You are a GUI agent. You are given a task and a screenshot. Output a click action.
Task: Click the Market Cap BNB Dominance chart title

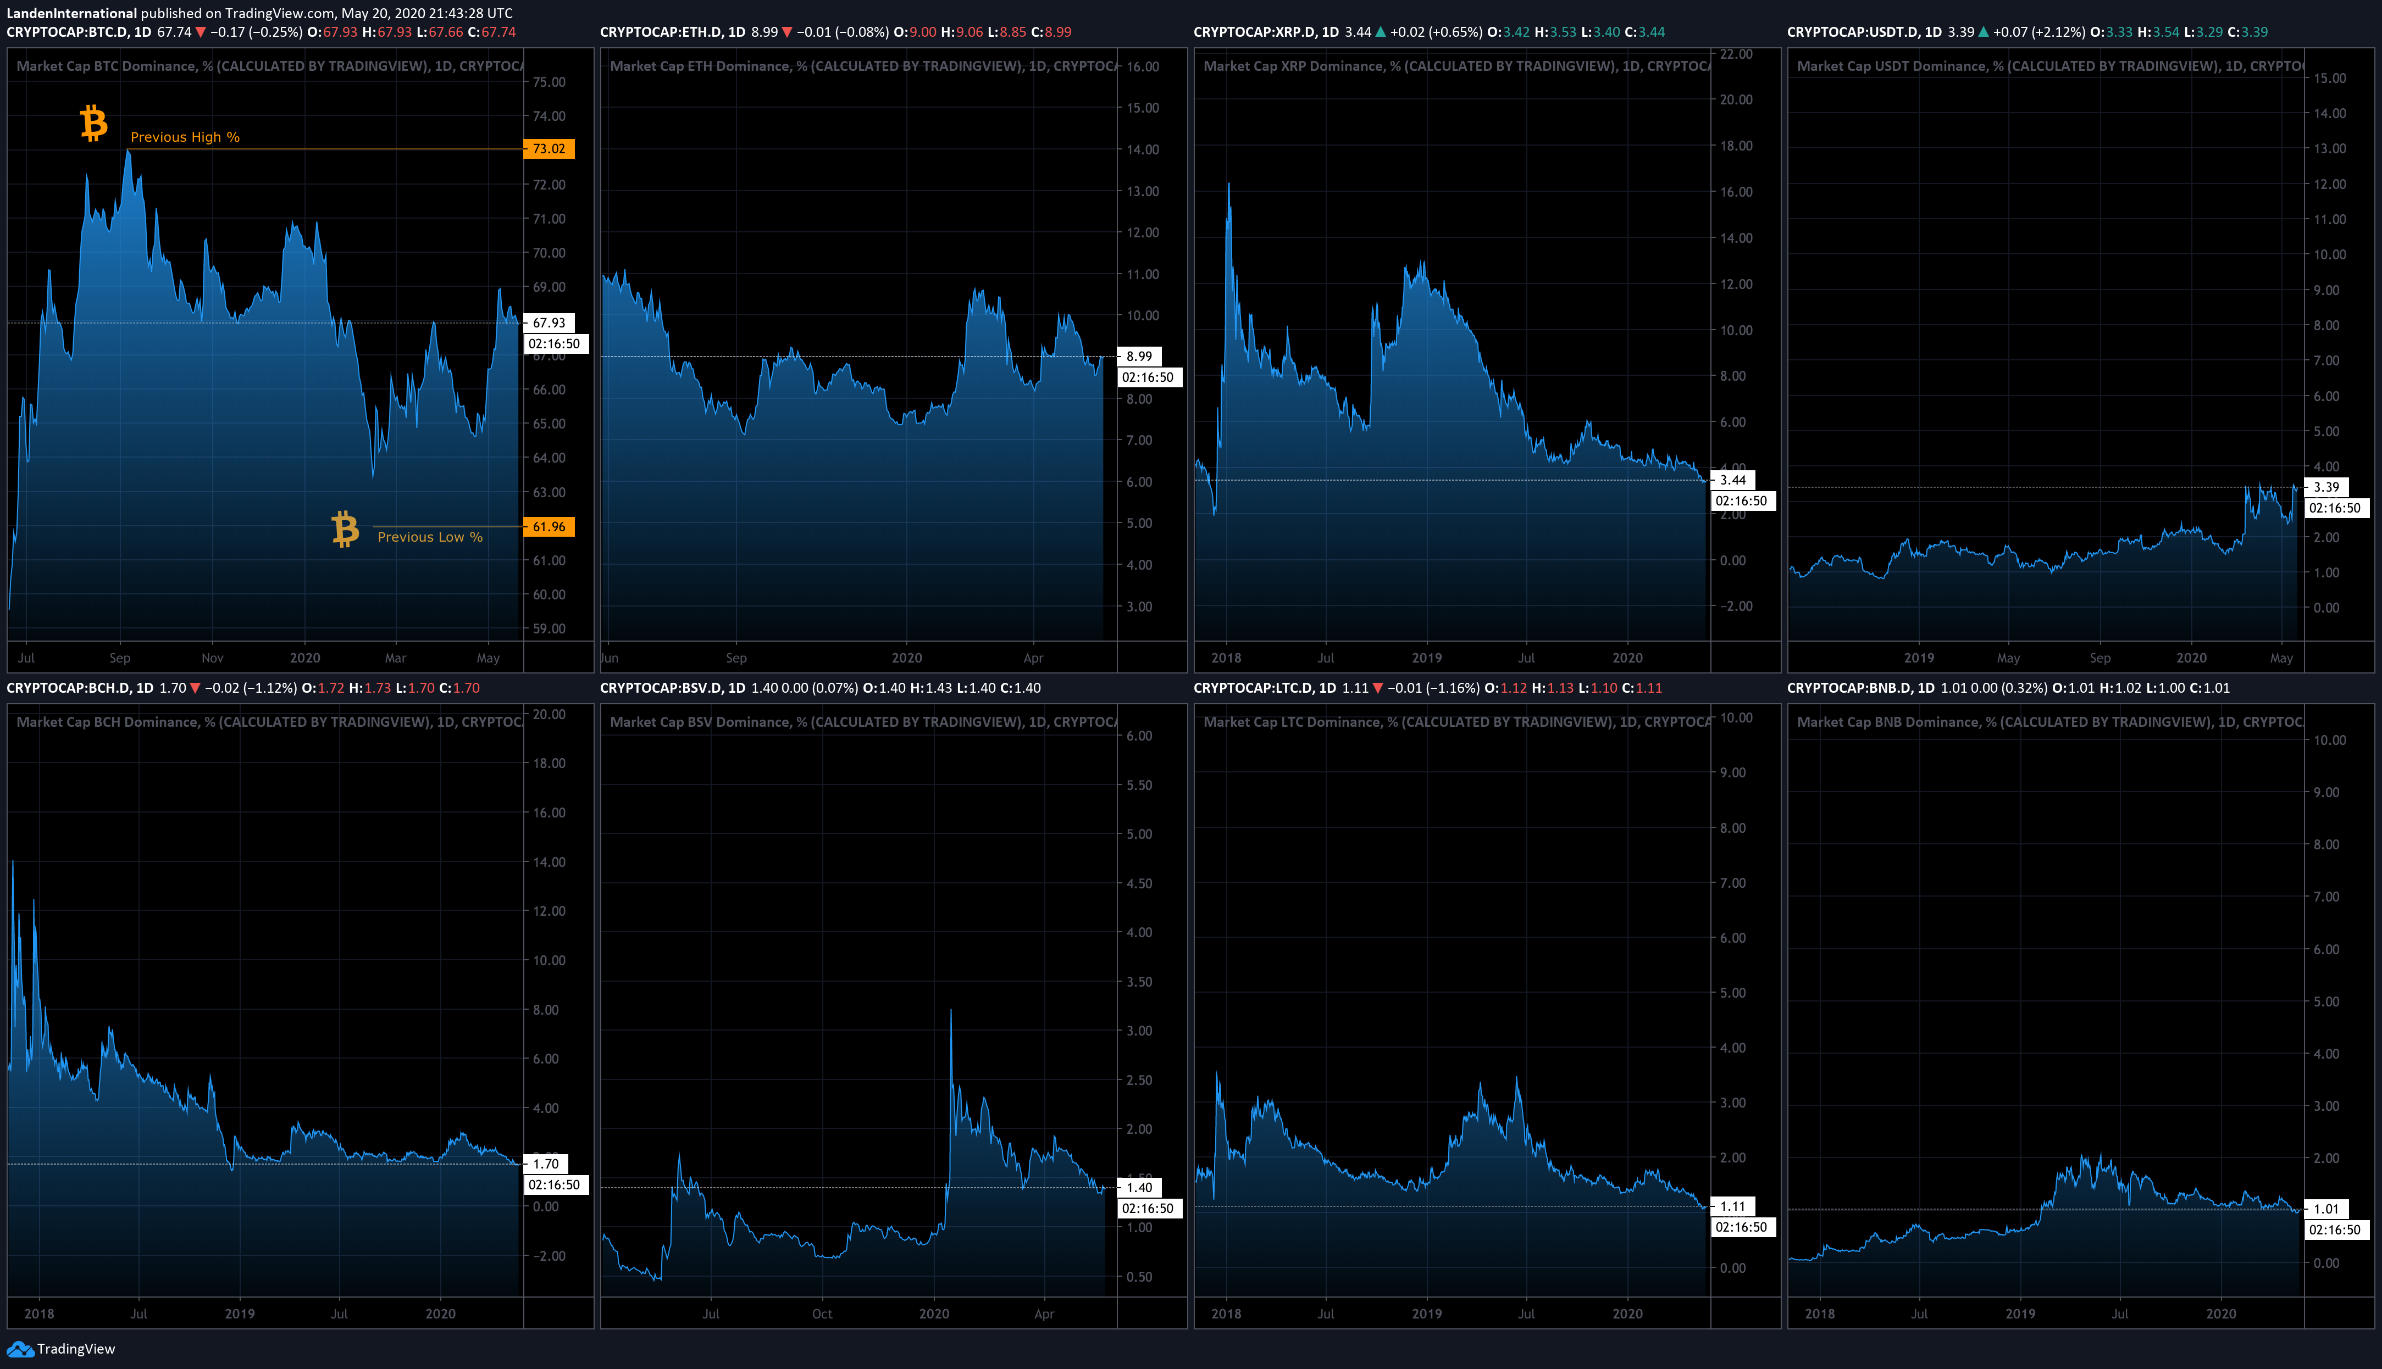tap(2050, 722)
